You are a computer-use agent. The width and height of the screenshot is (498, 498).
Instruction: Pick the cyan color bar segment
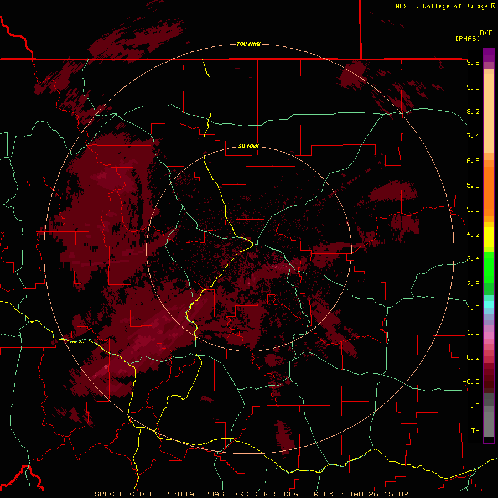coord(489,304)
